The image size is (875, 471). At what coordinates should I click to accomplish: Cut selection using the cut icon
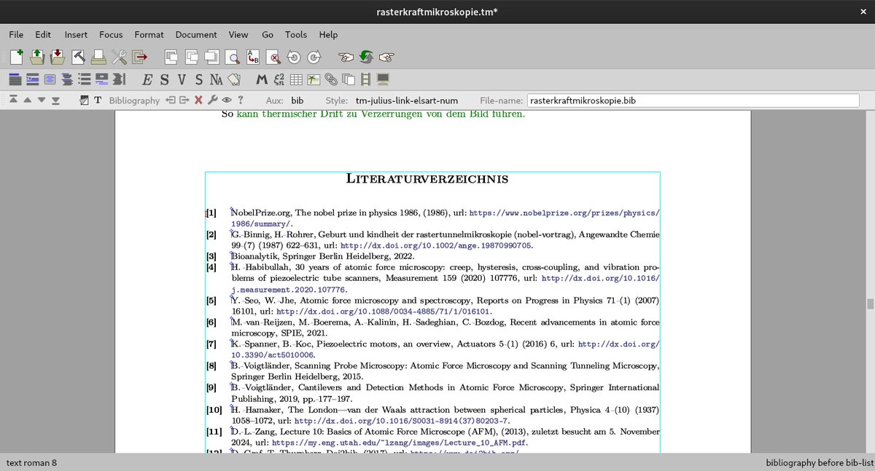(x=171, y=56)
